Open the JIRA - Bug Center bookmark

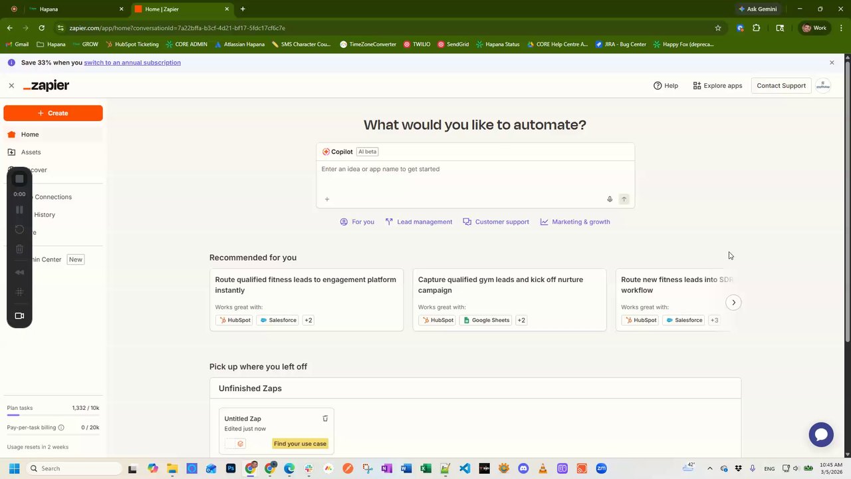coord(620,45)
